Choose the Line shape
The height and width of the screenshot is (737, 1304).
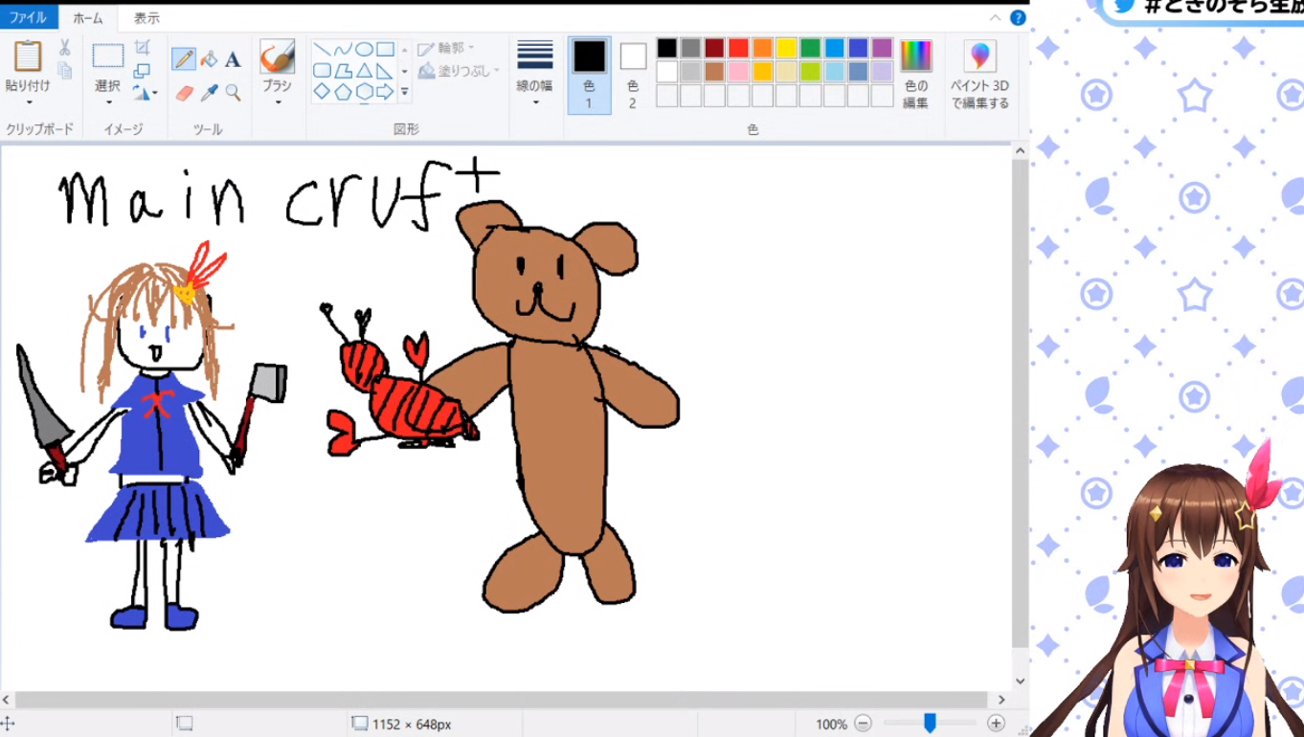[322, 49]
